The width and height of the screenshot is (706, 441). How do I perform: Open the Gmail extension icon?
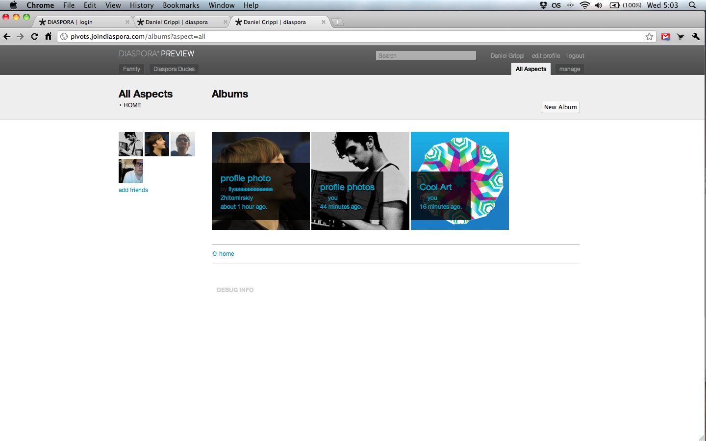click(665, 36)
